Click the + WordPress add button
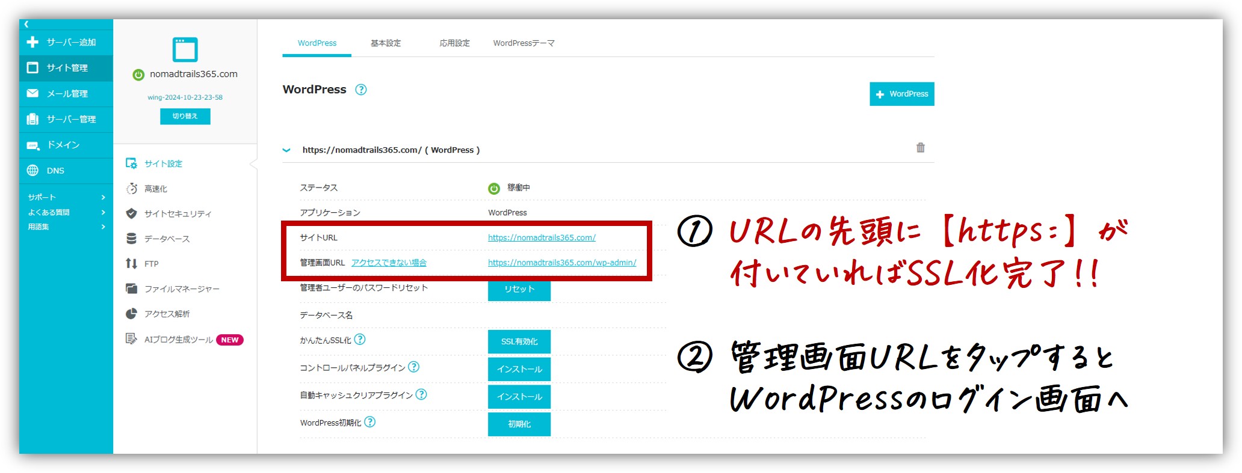Viewport: 1242px width, 473px height. point(901,94)
